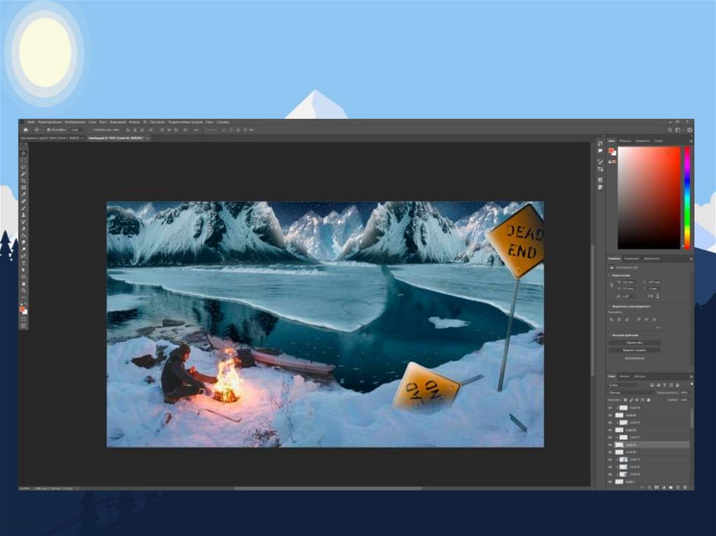716x536 pixels.
Task: Click the More link under Quick Actions
Action: (634, 358)
